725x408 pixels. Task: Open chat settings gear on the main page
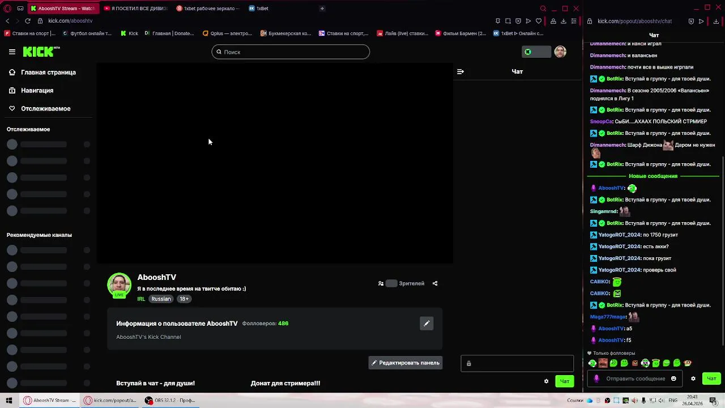[x=546, y=381]
